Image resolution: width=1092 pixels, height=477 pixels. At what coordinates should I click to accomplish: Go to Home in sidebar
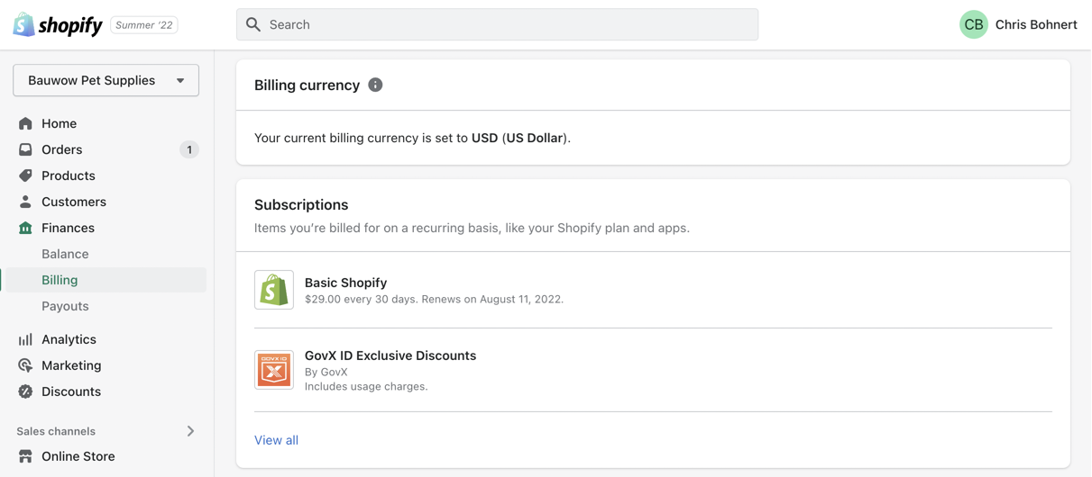tap(59, 123)
